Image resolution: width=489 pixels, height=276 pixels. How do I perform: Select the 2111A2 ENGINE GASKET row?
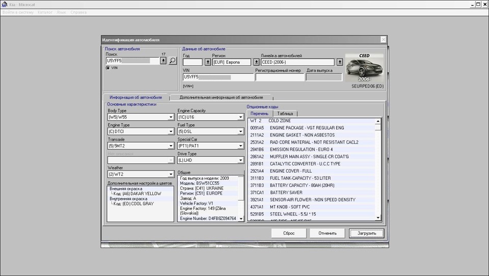(x=312, y=135)
